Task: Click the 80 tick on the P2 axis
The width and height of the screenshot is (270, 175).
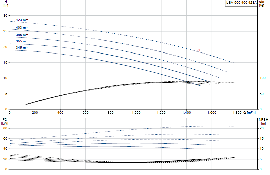Action: point(5,128)
